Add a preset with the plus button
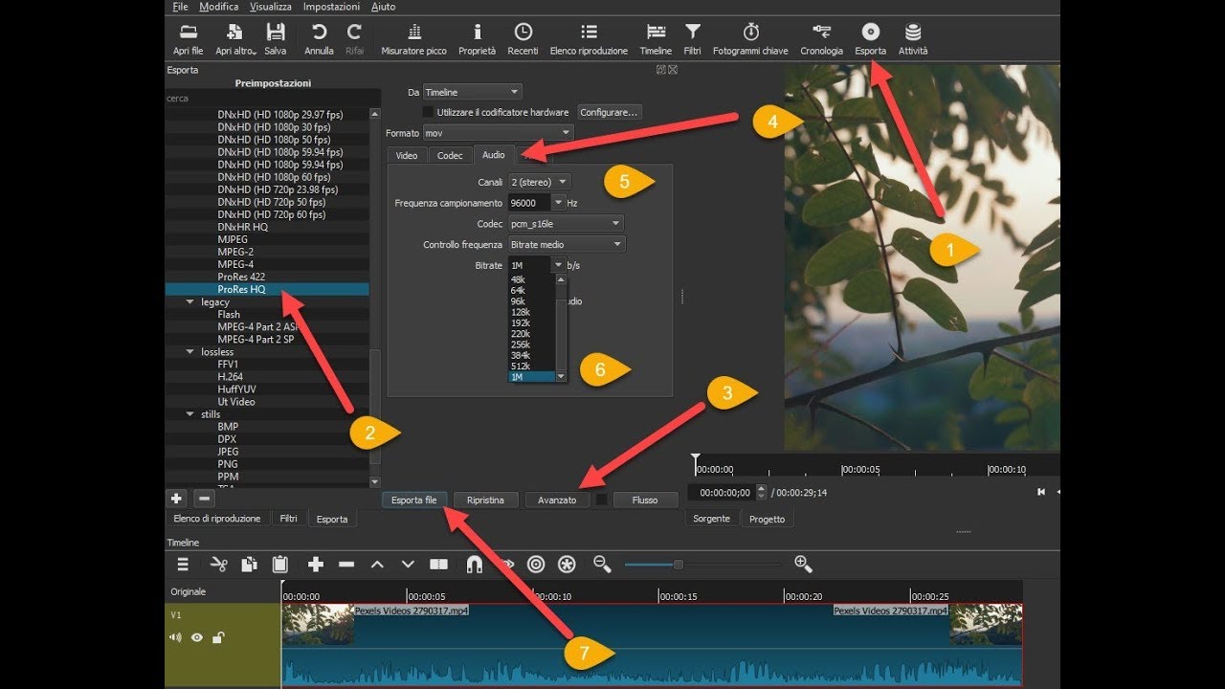 [x=176, y=499]
